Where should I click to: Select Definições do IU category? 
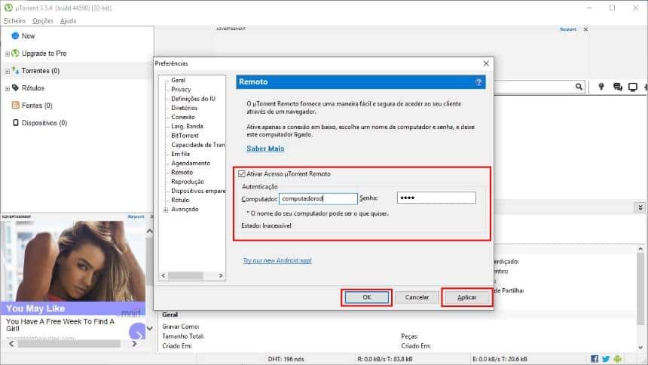click(193, 99)
